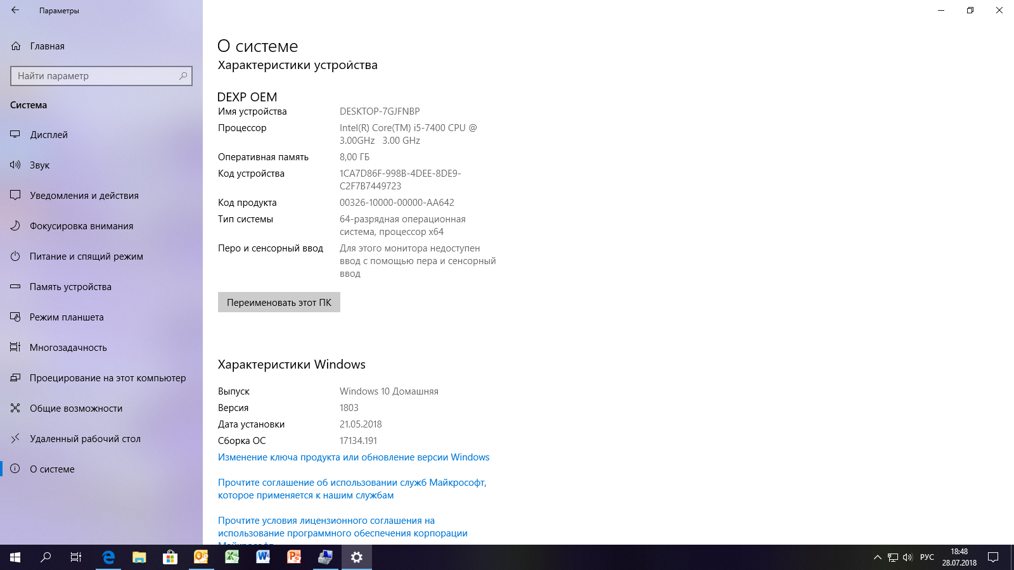Go back using the arrow beside Параметры
The image size is (1014, 570).
click(x=15, y=10)
